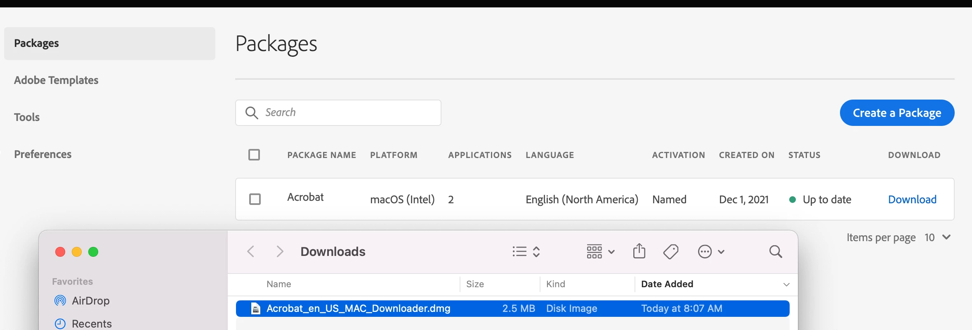This screenshot has width=972, height=330.
Task: Sort by PACKAGE NAME column header
Action: pyautogui.click(x=322, y=155)
